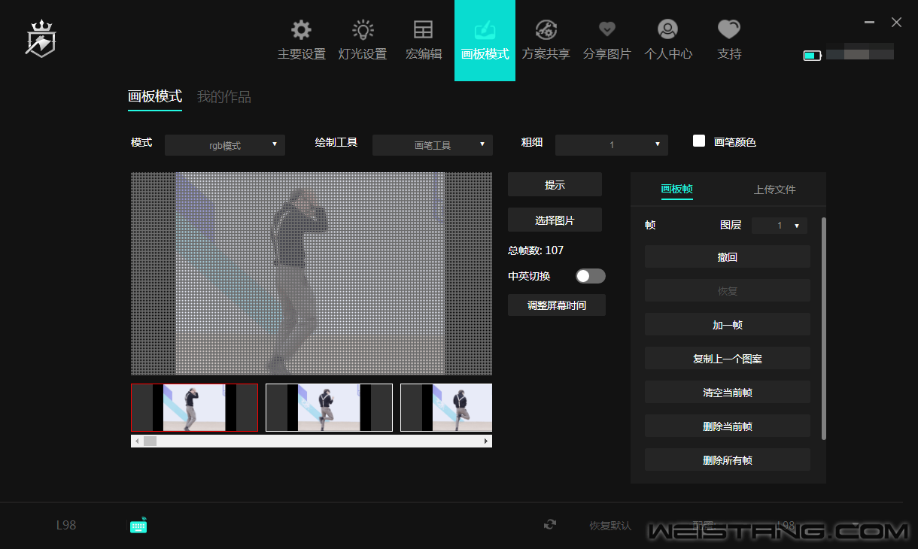Click the 恢复 redo button

[728, 291]
